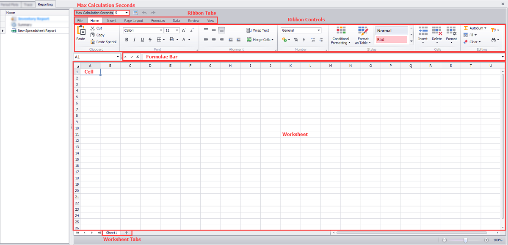Click the Delete cells button
Screen dimensions: 508x245
tap(437, 35)
